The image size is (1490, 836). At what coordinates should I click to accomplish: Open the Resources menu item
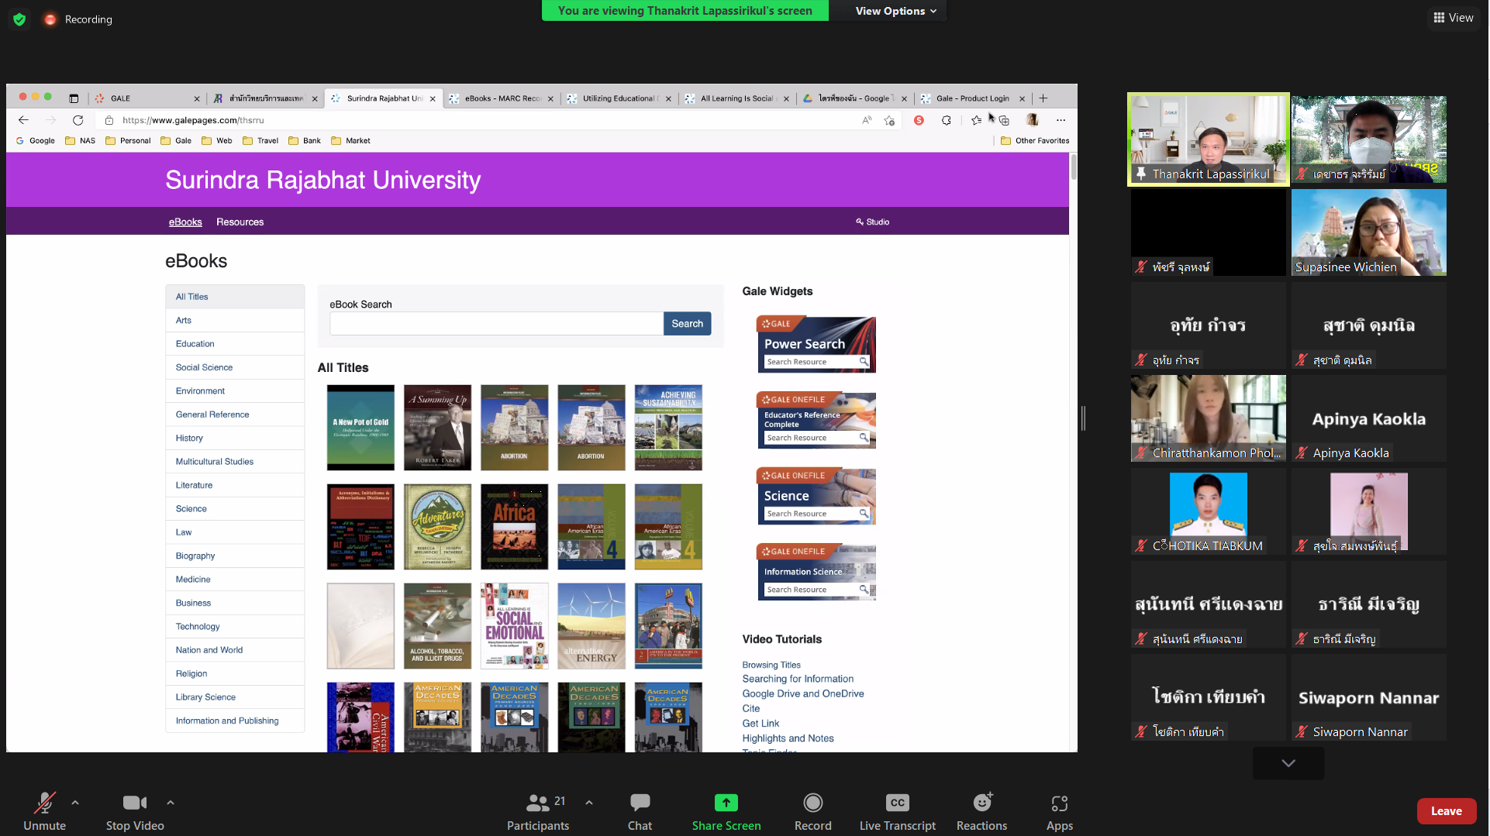click(x=240, y=222)
